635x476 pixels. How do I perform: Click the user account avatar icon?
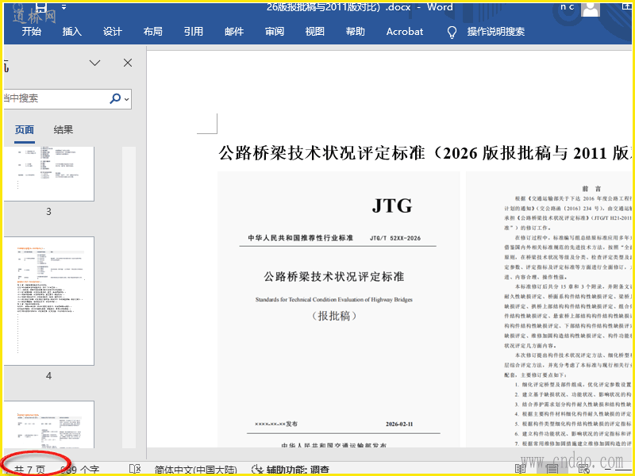click(590, 9)
